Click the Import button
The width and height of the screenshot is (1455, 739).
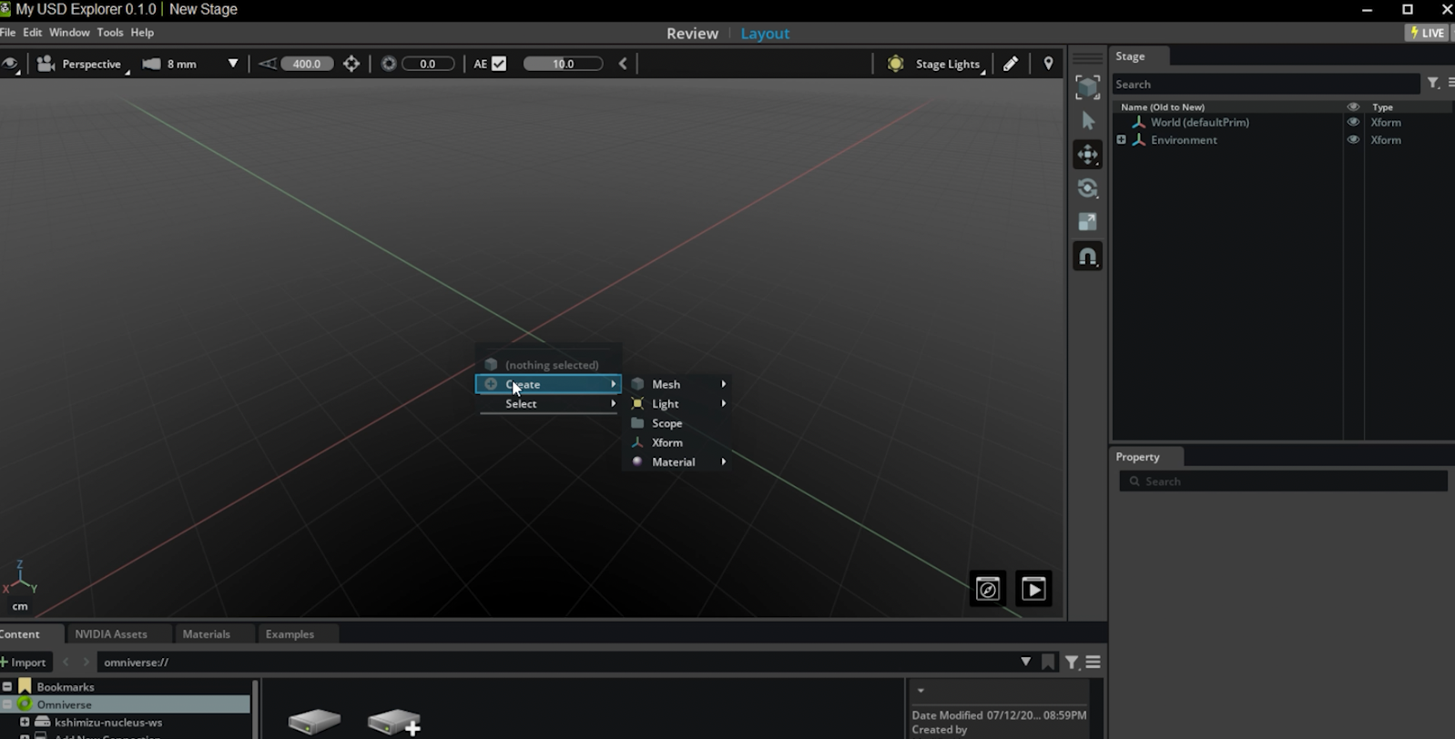click(x=25, y=663)
